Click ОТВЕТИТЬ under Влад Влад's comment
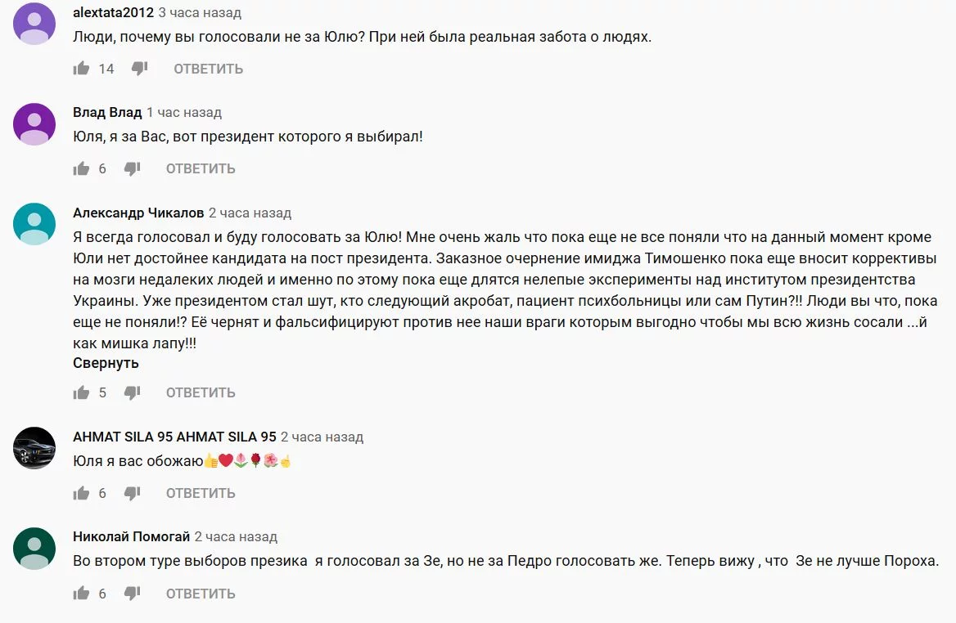 coord(200,168)
